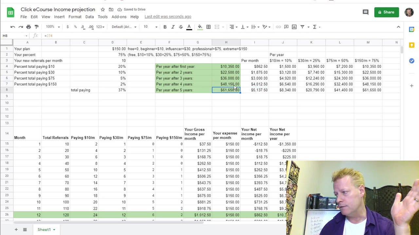Screen dimensions: 419x235
Task: Open the Borders tool
Action: (208, 27)
